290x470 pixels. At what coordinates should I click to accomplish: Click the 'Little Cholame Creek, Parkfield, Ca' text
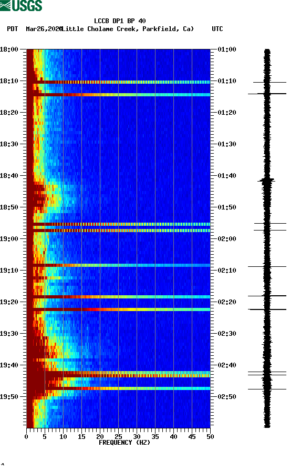pos(128,29)
